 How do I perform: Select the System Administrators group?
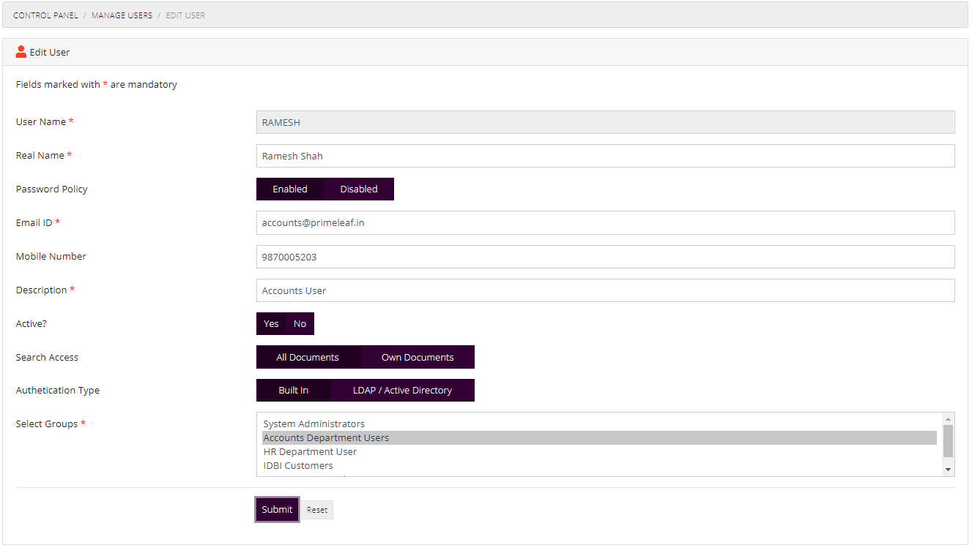coord(314,424)
